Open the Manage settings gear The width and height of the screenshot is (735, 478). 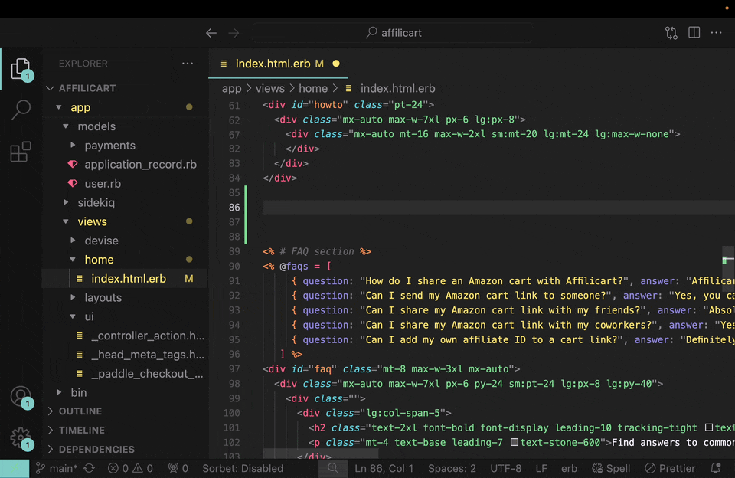click(x=21, y=437)
